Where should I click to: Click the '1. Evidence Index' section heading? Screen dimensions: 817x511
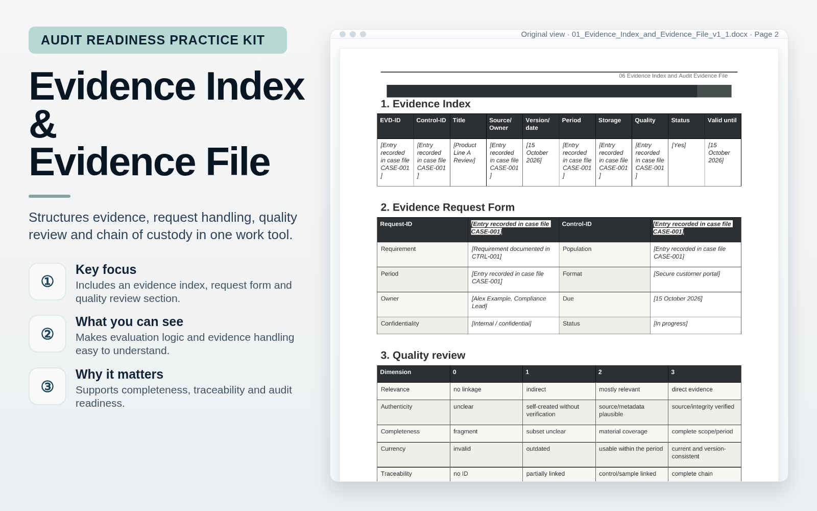coord(425,104)
